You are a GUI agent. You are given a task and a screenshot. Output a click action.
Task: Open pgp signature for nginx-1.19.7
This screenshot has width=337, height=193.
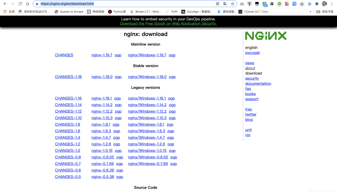(118, 55)
